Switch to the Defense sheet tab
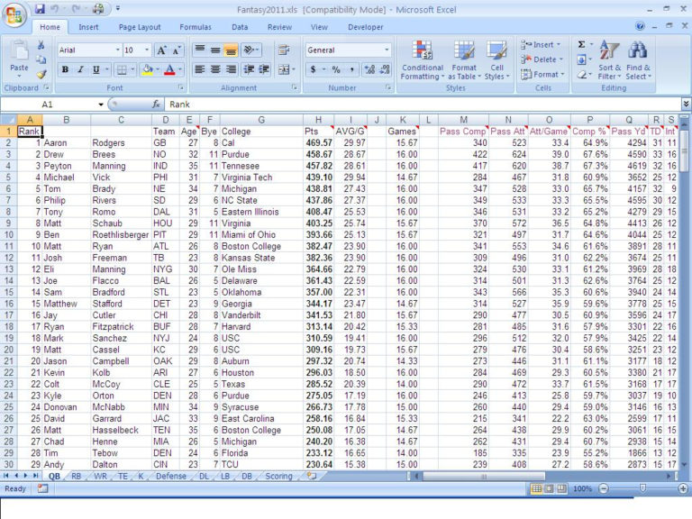This screenshot has width=692, height=519. click(x=171, y=476)
